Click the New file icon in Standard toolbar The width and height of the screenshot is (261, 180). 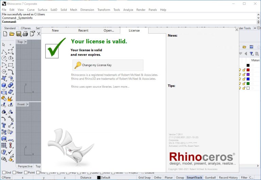click(x=5, y=34)
